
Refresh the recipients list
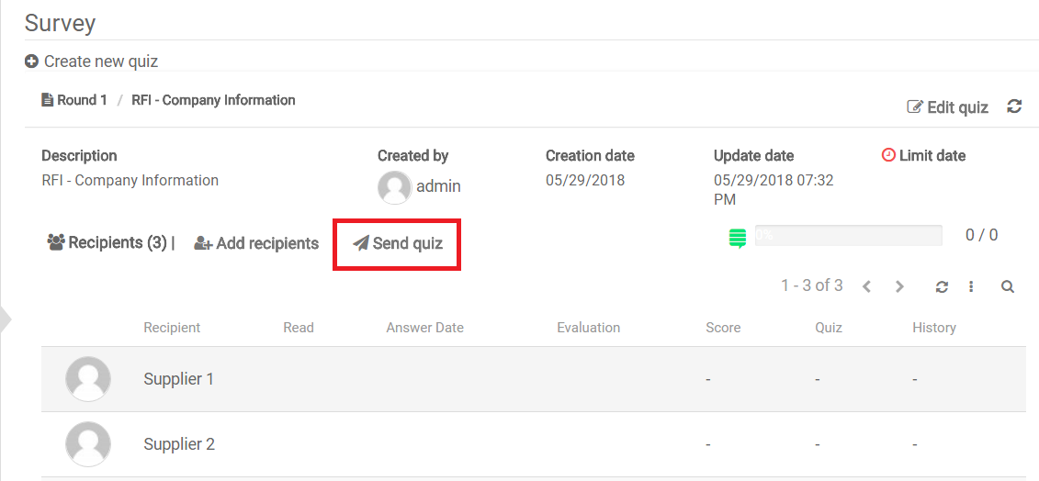[x=942, y=286]
